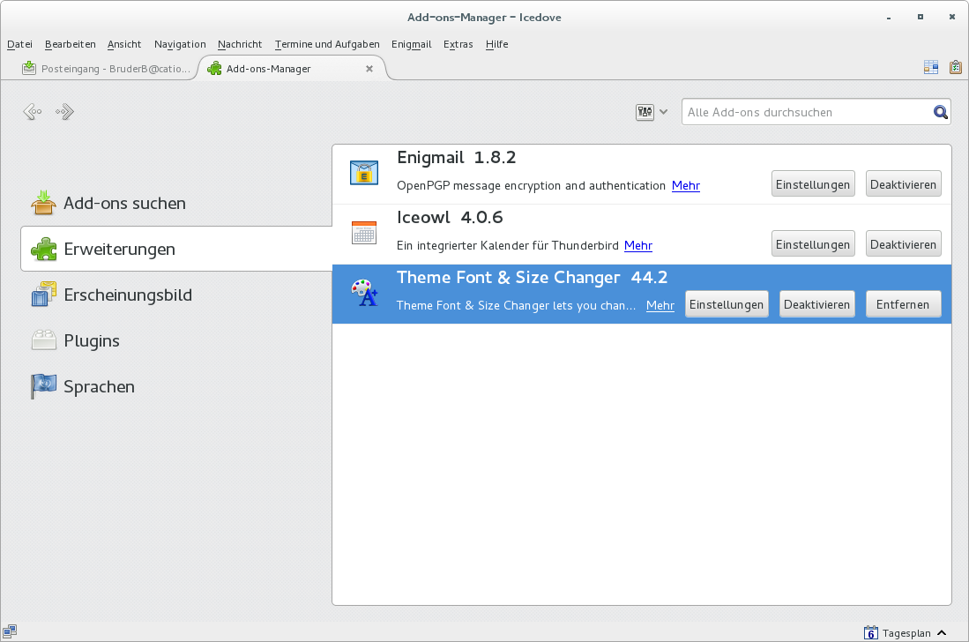Click the 'Iceowl 4.0.6' title

(x=450, y=218)
